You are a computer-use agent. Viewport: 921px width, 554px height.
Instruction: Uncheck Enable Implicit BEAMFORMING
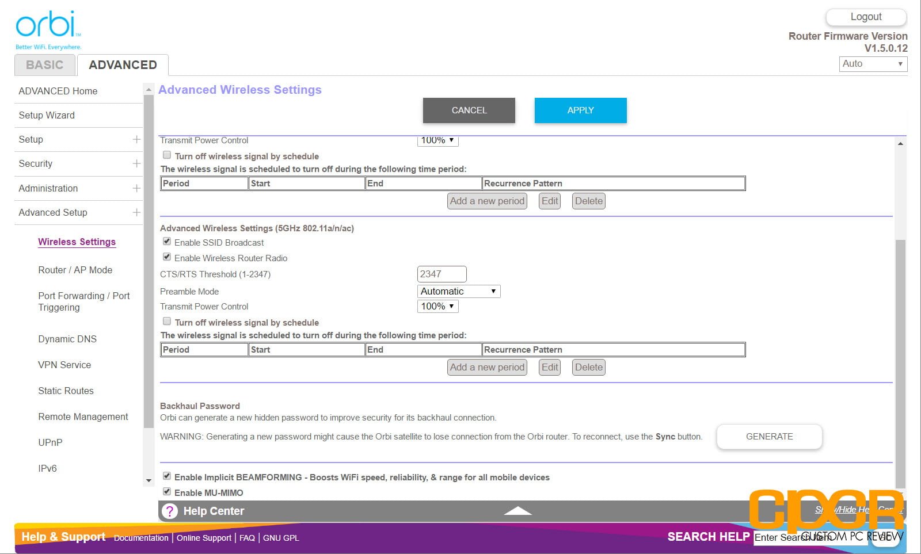click(167, 476)
